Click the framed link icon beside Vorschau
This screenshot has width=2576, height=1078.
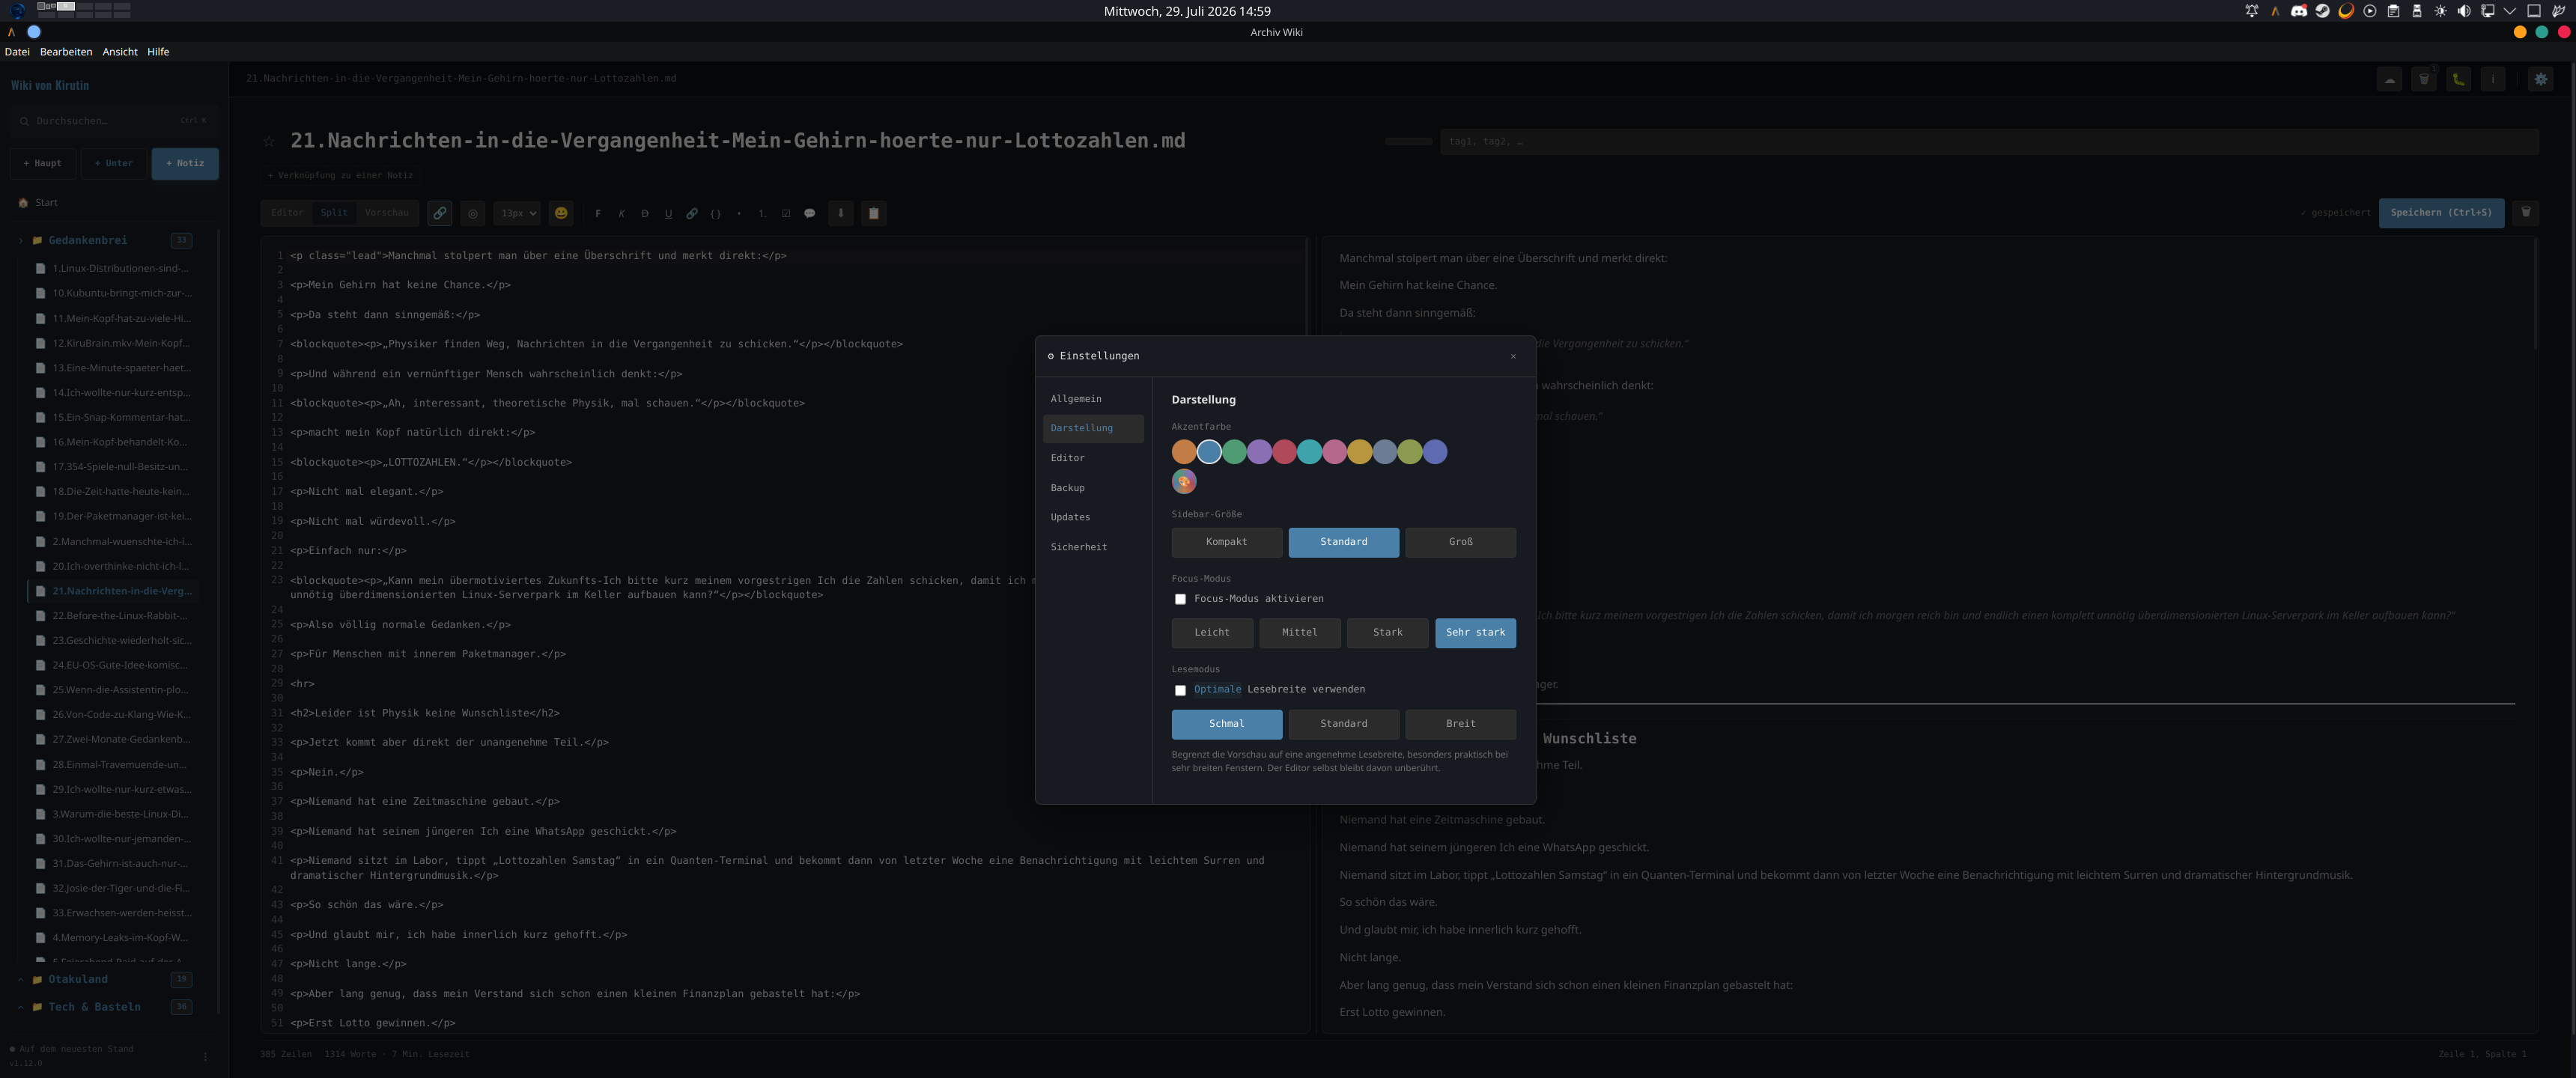(439, 213)
